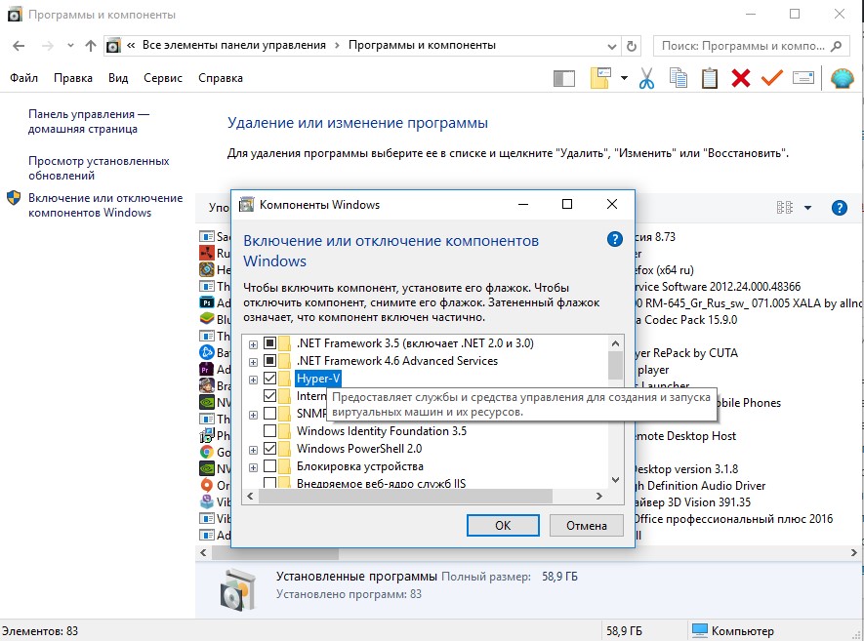Click the Copy icon in toolbar
The image size is (864, 641).
[679, 78]
